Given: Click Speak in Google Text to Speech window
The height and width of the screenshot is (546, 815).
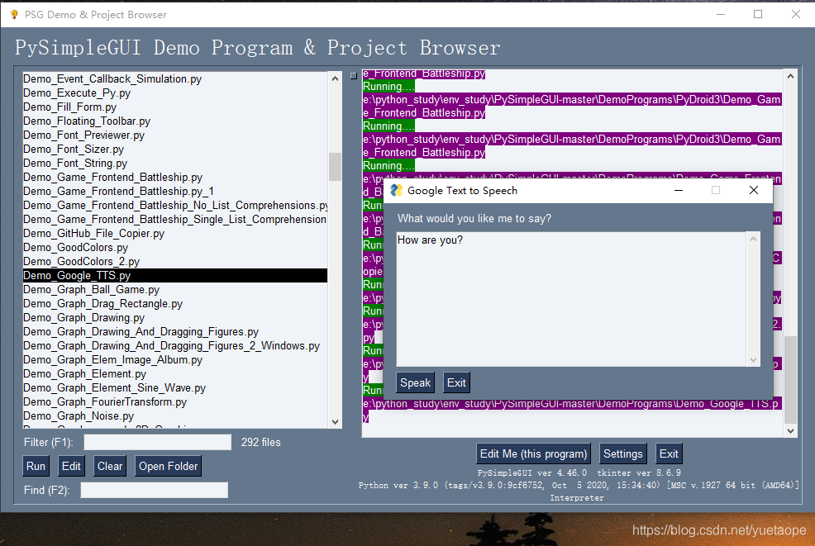Looking at the screenshot, I should tap(415, 382).
